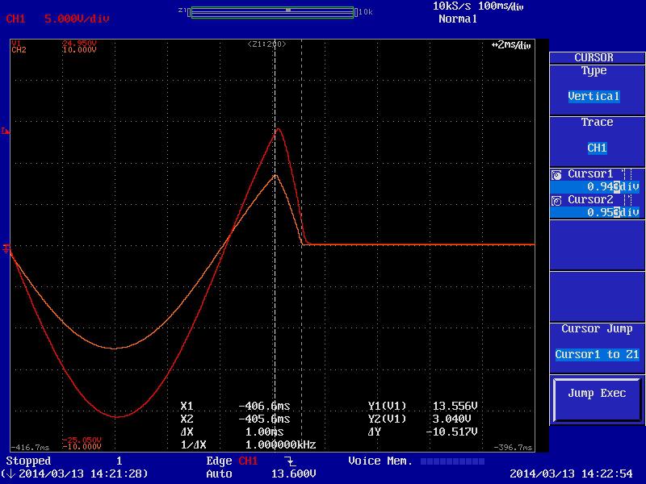Viewport: 646px width, 484px height.
Task: Select the Cursor2 knob icon
Action: pos(556,200)
